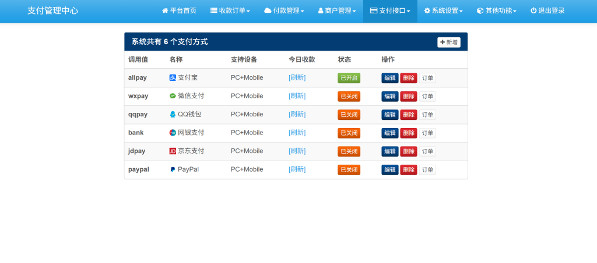The image size is (597, 263).
Task: Toggle the paypal 已关闭 status
Action: point(349,170)
